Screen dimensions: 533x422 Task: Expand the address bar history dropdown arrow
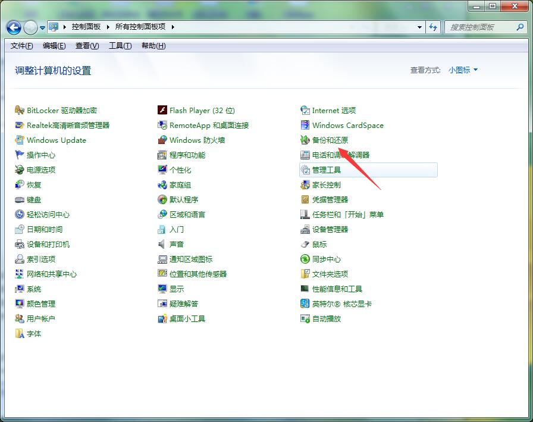tap(419, 27)
